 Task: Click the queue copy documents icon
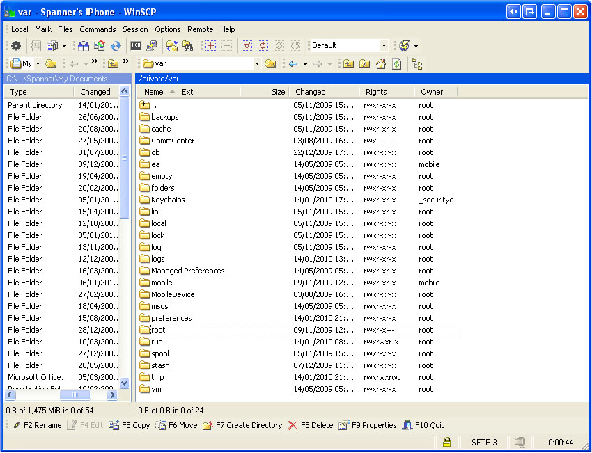click(x=52, y=46)
